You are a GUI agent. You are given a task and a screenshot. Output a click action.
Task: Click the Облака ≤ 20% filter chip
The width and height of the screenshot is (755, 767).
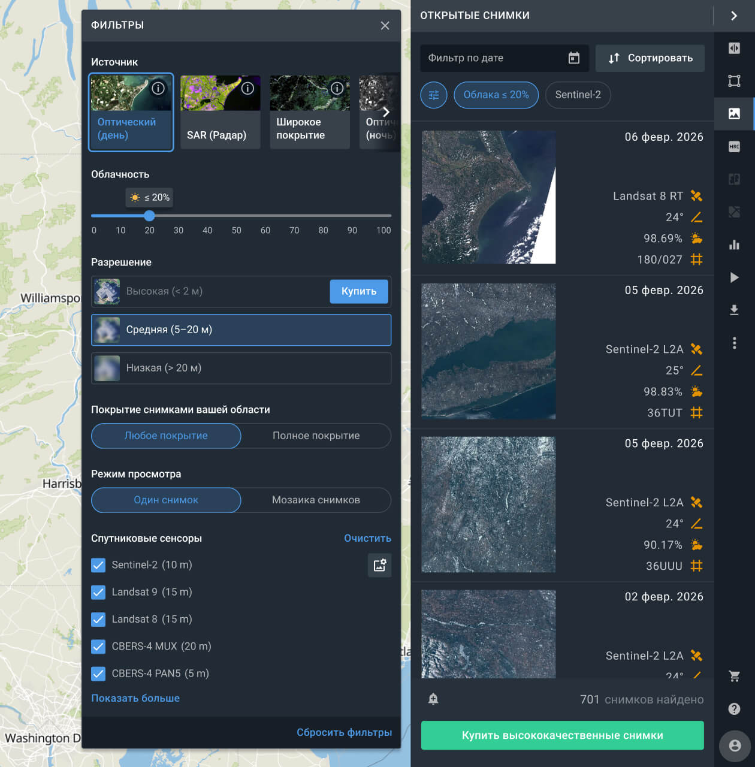(496, 95)
